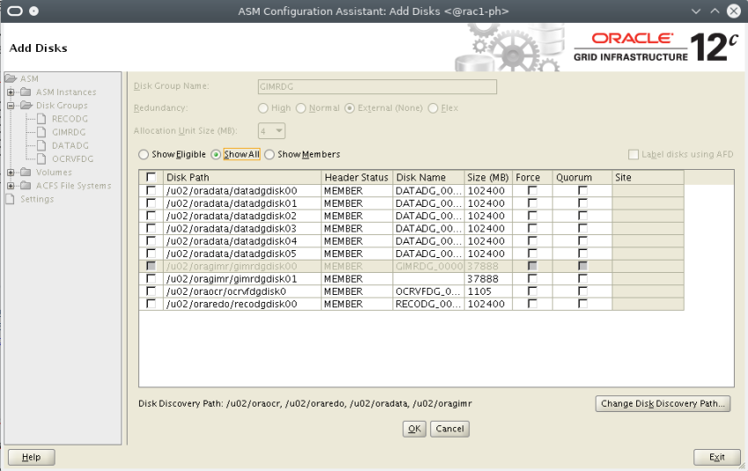
Task: Click the /u02/oradata/datadgdisk02 path cell
Action: [x=242, y=216]
